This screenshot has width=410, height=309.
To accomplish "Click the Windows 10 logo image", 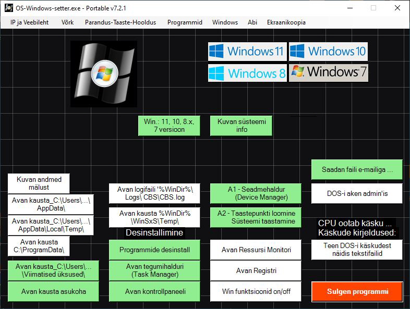I will click(x=328, y=52).
